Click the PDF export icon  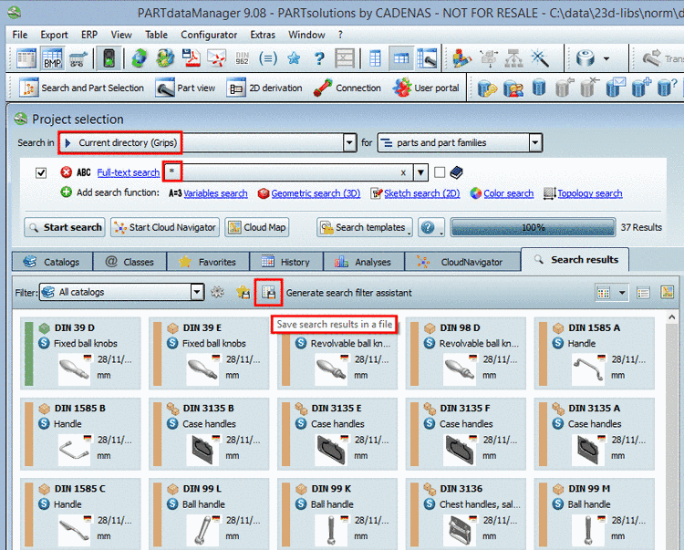pos(191,58)
